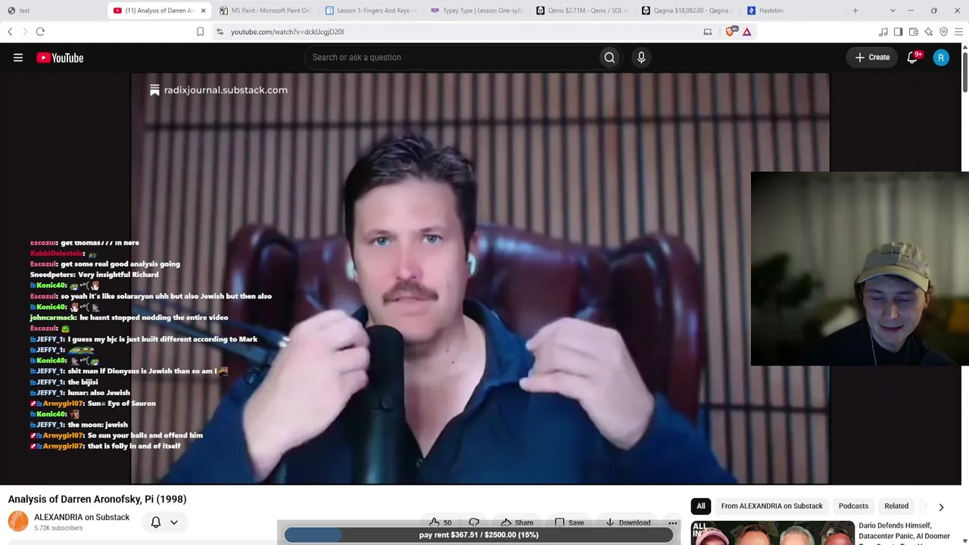Click chat message 'Sun= Eye of Sauron'

pyautogui.click(x=121, y=403)
